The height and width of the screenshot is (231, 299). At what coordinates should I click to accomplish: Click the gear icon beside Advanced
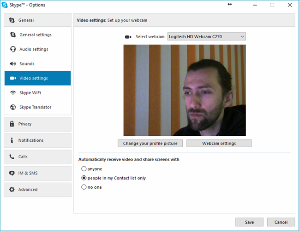pos(12,190)
